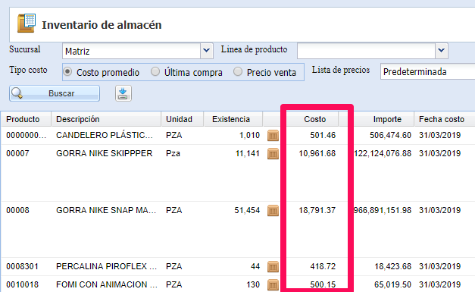
Task: Select the Costo promedio radio option
Action: point(67,72)
